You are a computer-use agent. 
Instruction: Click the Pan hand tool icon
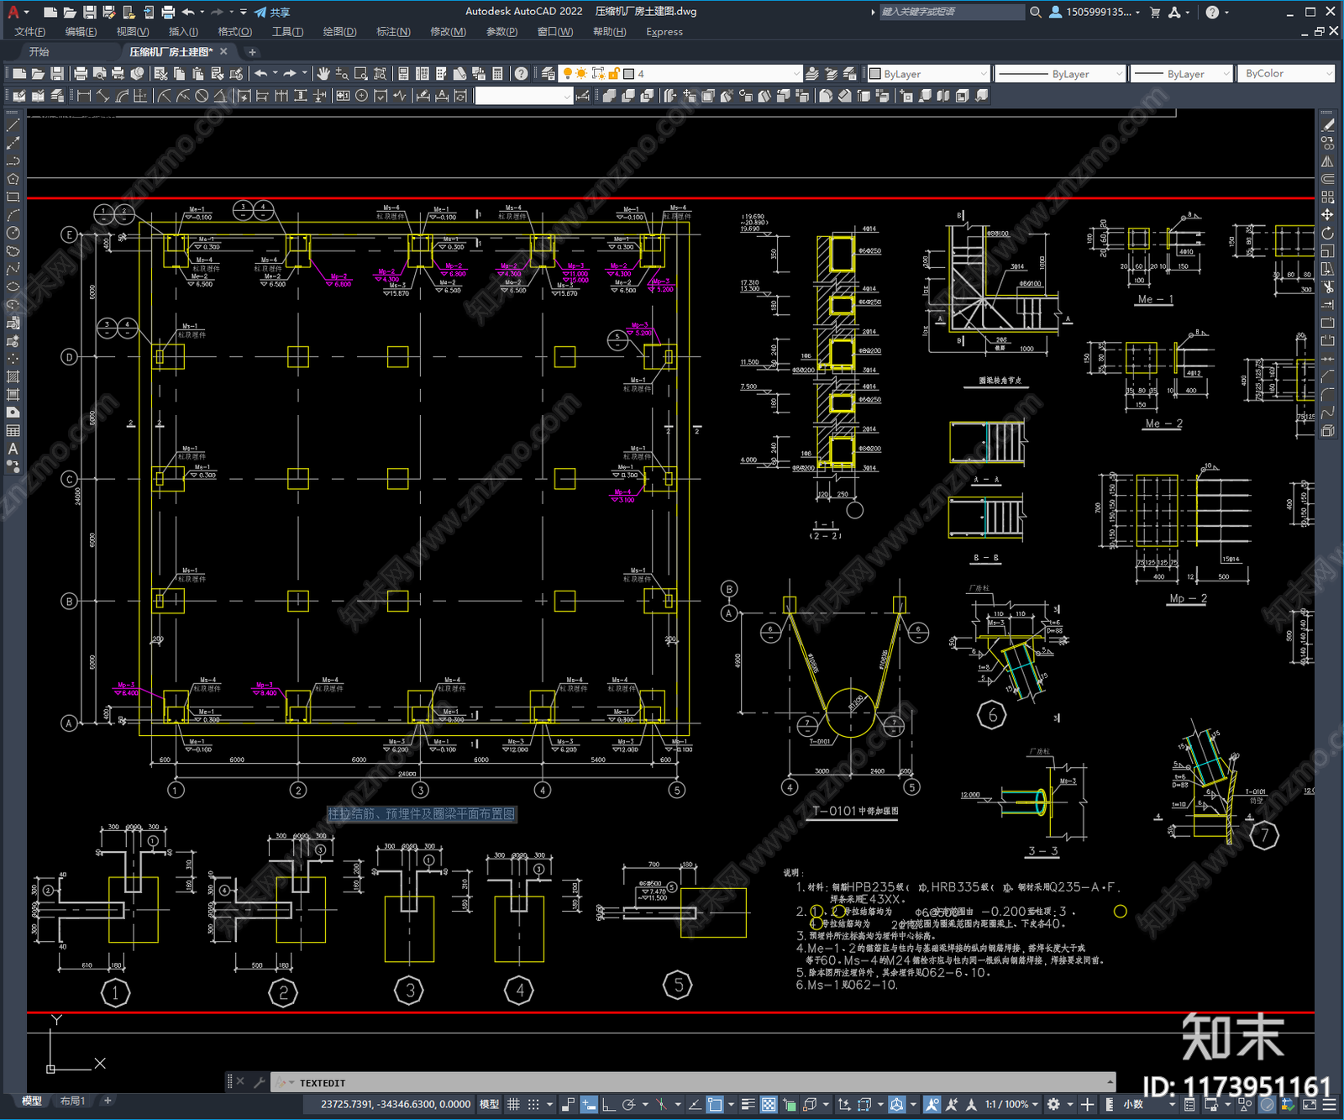tap(323, 74)
